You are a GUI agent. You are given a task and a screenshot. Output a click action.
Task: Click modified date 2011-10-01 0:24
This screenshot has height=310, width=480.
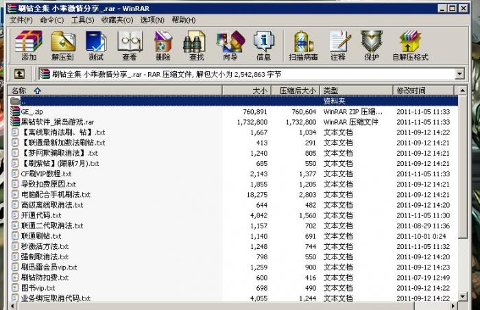(421, 236)
